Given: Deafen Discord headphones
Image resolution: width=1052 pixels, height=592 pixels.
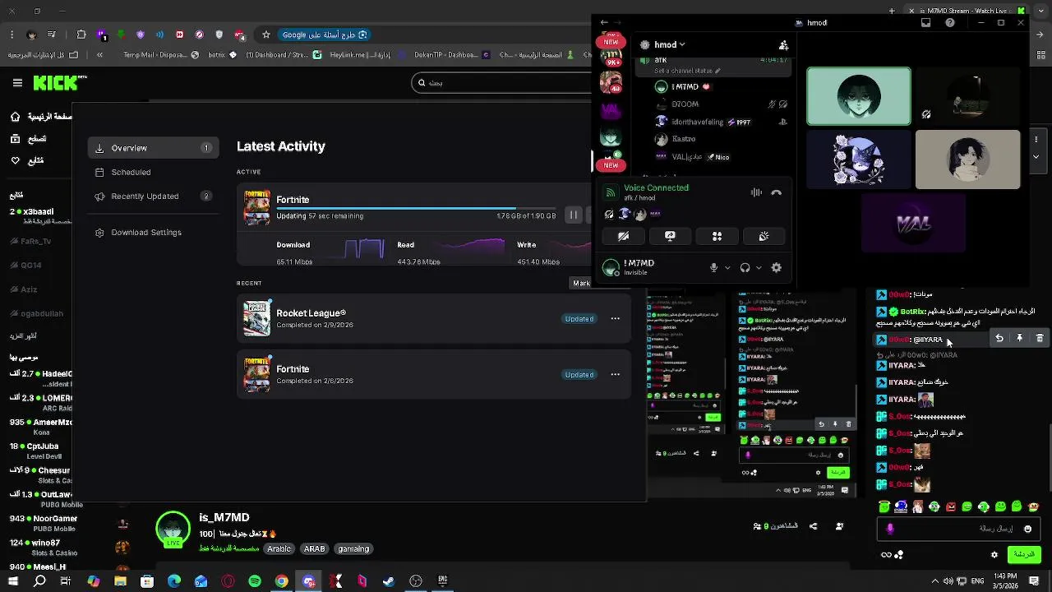Looking at the screenshot, I should point(745,268).
